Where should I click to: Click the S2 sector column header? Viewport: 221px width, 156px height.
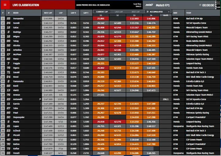pos(118,15)
